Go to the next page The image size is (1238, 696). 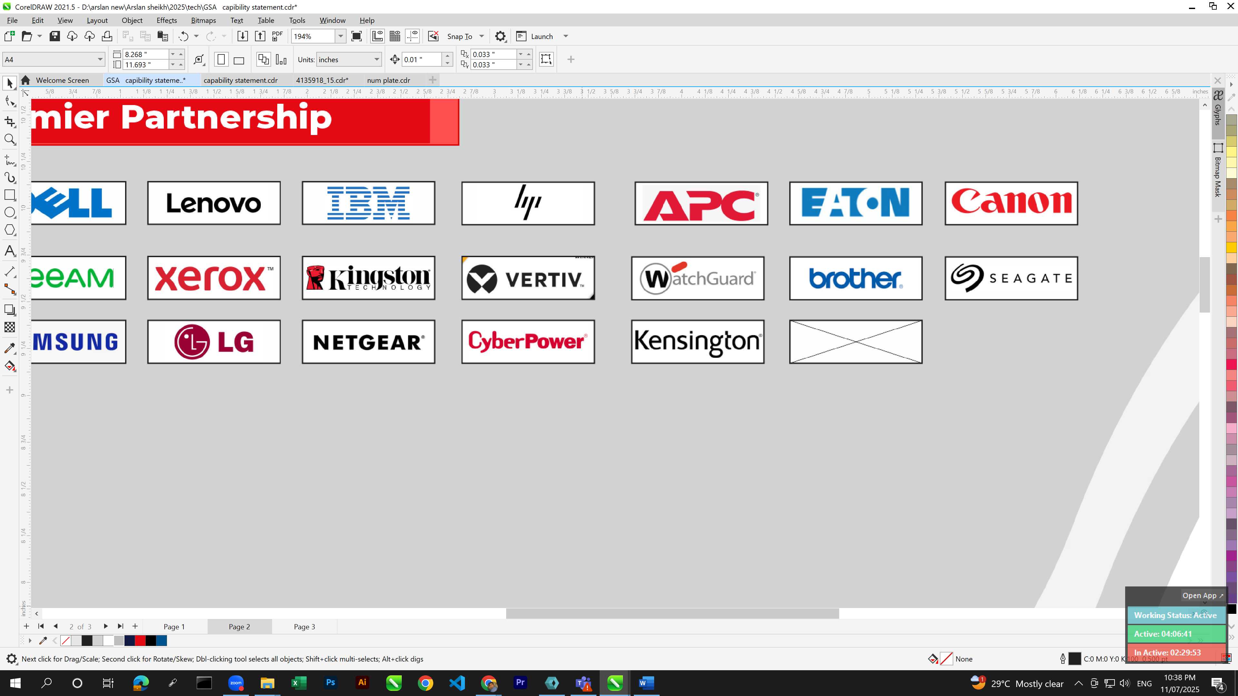click(x=105, y=626)
